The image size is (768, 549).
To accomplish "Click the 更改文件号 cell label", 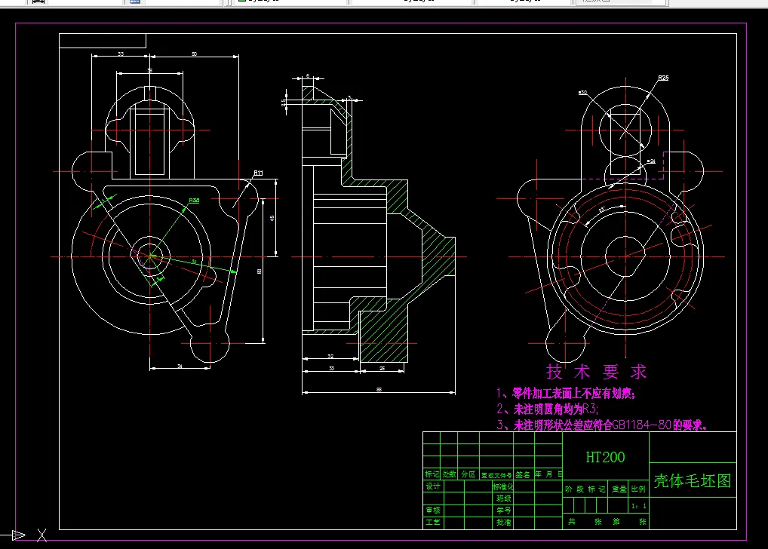I will click(496, 475).
